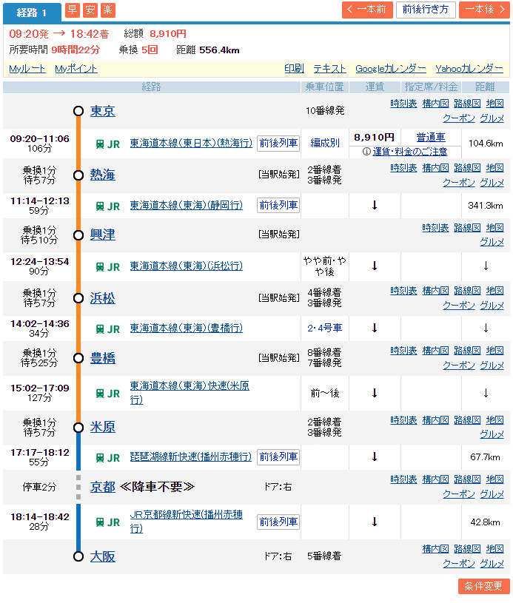The height and width of the screenshot is (603, 513).
Task: Go to the earlier train with 一本前
Action: (x=367, y=10)
